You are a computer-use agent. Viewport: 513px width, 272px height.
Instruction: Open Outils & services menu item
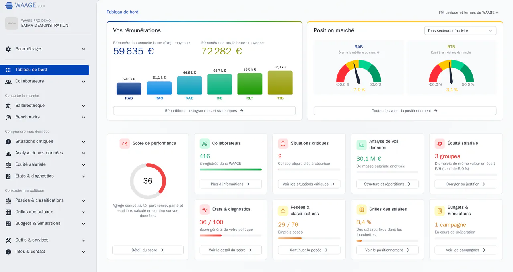(44, 240)
